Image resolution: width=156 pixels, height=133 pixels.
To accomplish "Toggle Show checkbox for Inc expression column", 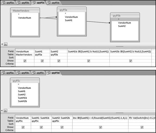I will (100, 127).
